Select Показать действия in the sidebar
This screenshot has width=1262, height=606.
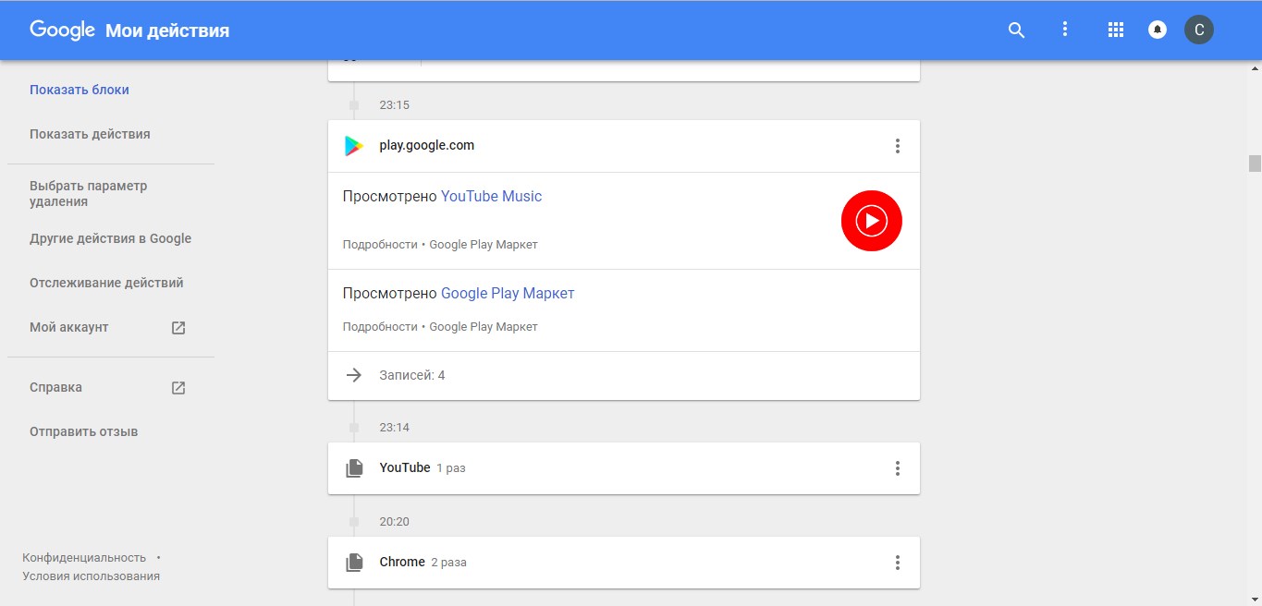(90, 134)
